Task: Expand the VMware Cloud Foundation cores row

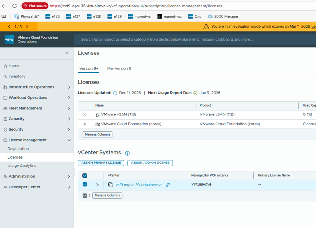Action: pos(85,124)
